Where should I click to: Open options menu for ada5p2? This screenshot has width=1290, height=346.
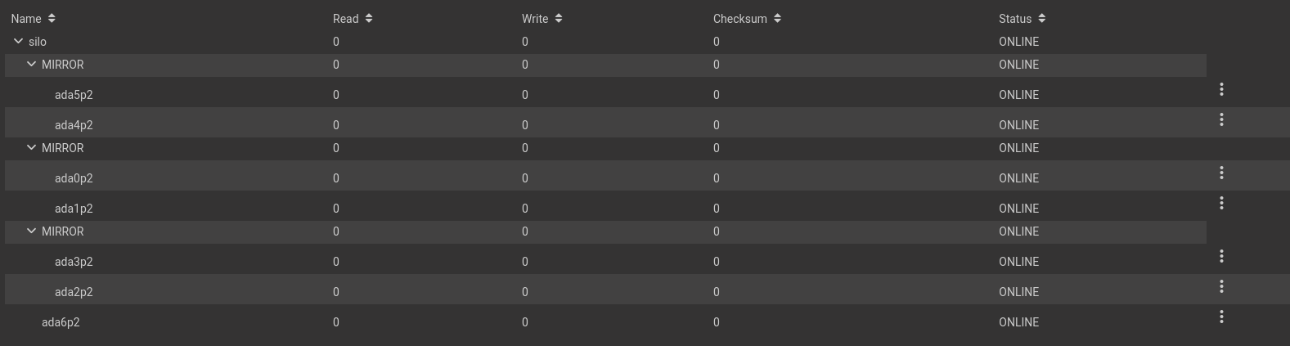[x=1221, y=89]
